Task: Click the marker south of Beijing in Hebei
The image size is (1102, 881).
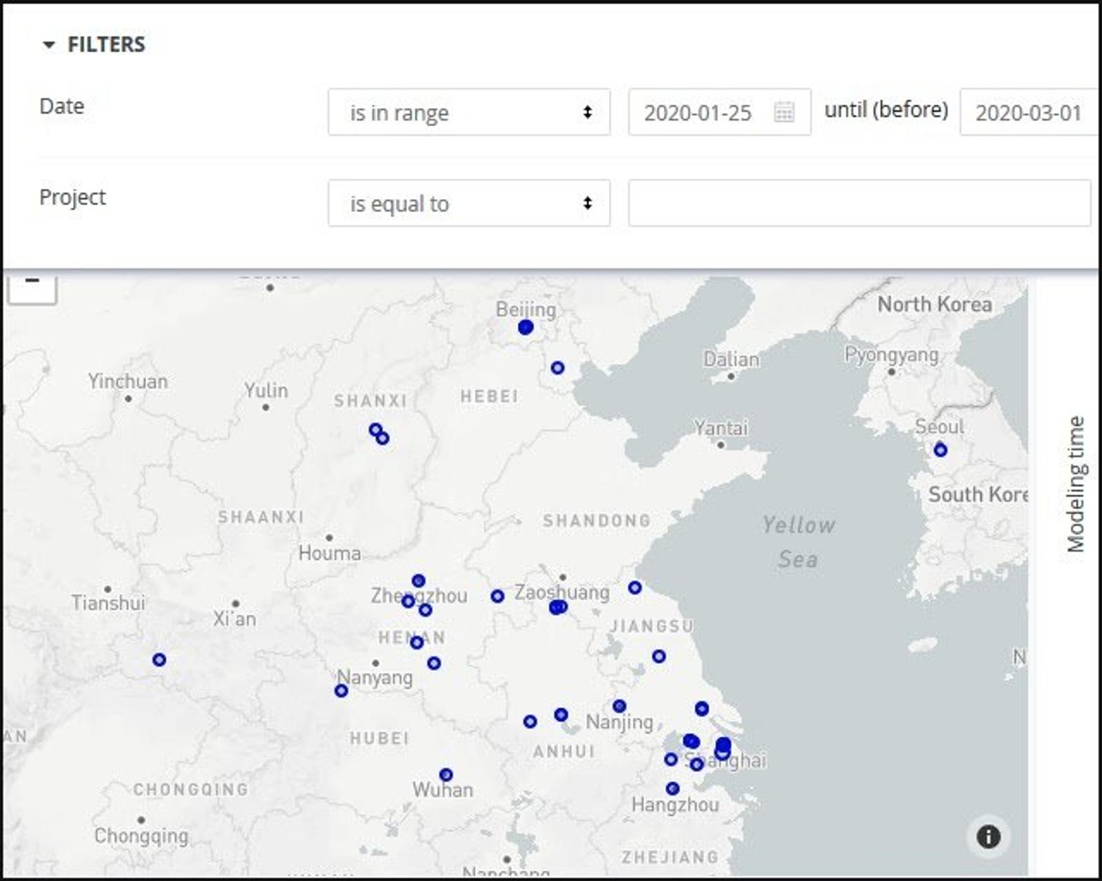Action: click(557, 368)
